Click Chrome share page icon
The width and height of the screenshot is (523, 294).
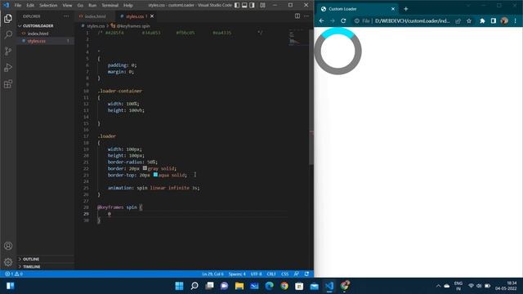click(x=458, y=20)
